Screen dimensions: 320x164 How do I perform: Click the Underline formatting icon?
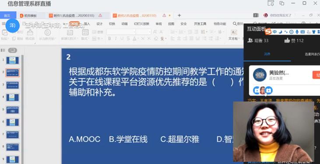[122, 38]
